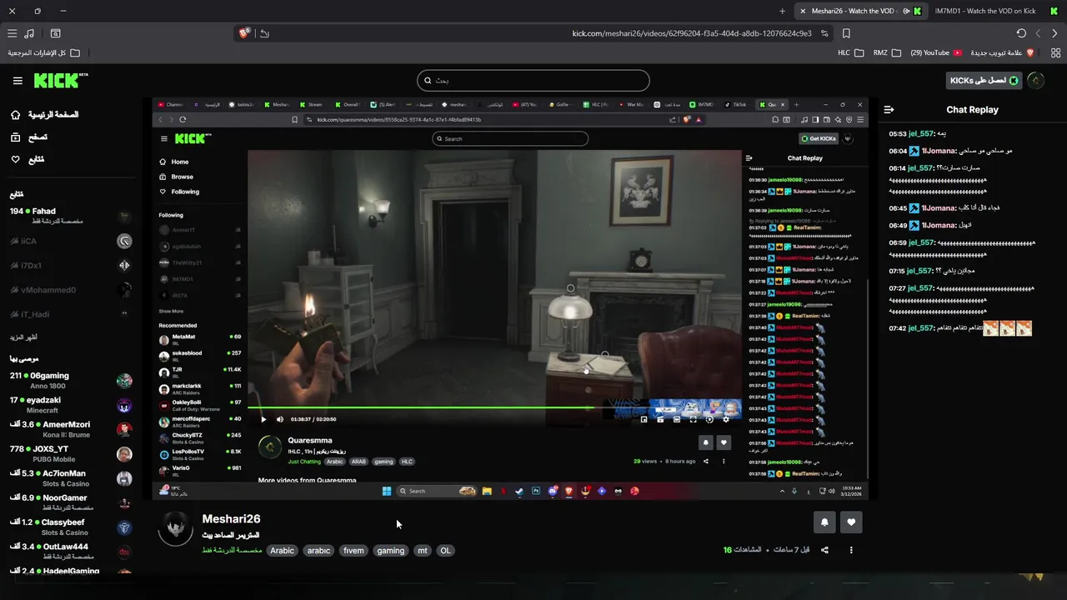Click the share icon beside the Brave shield
1067x600 pixels.
[x=264, y=33]
